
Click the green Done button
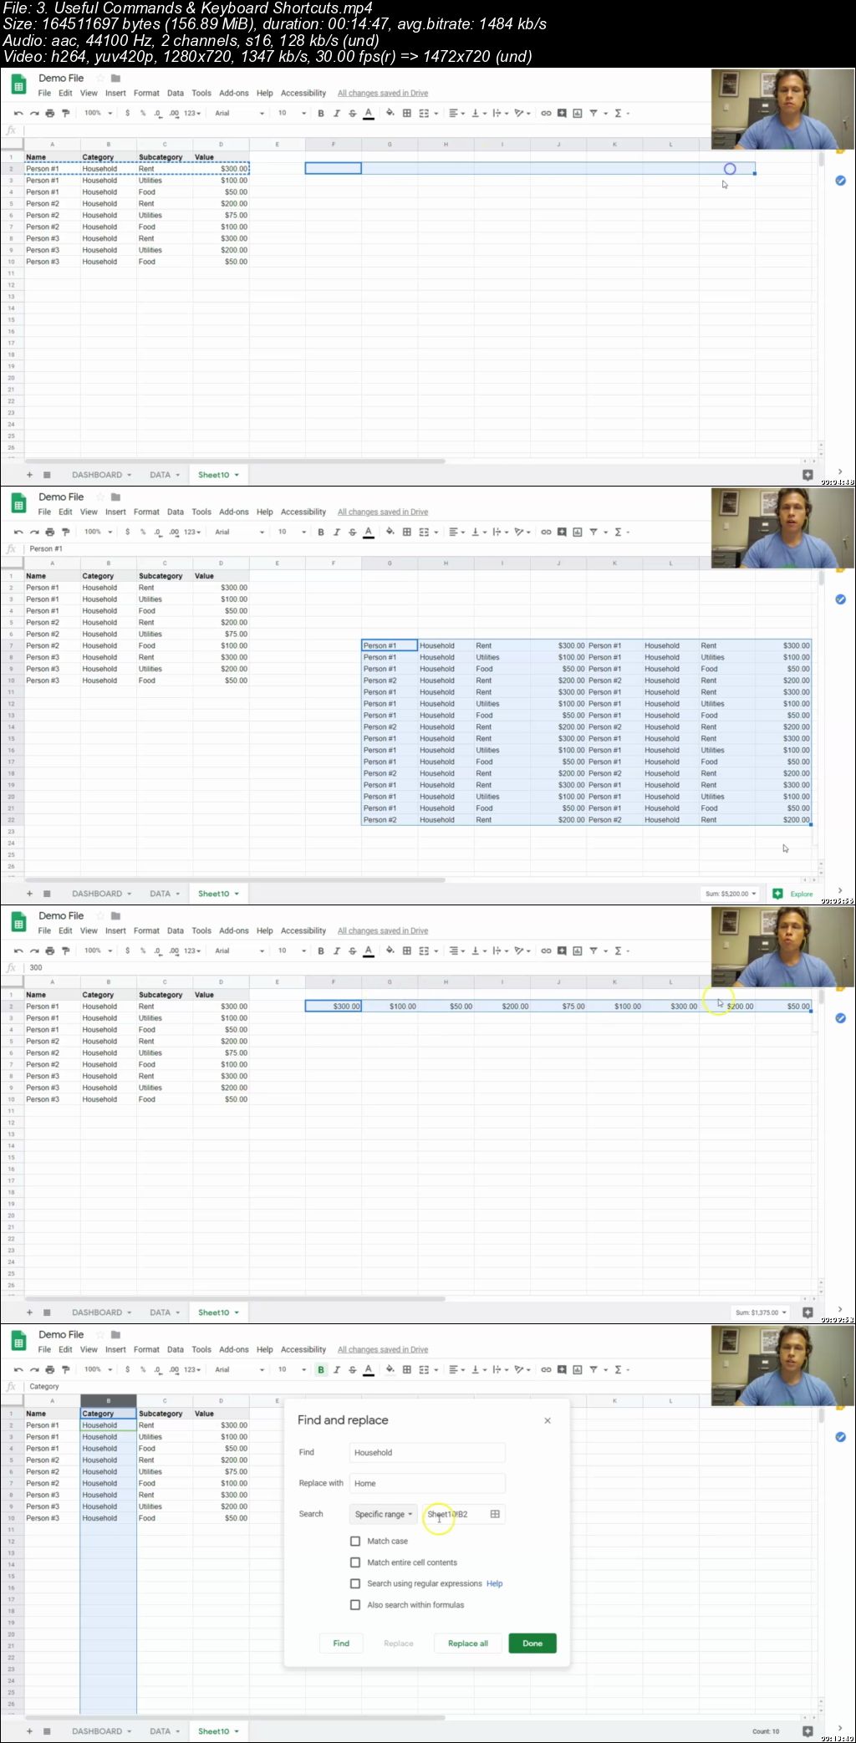pyautogui.click(x=532, y=1644)
